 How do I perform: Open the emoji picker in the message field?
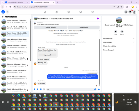tap(95, 89)
